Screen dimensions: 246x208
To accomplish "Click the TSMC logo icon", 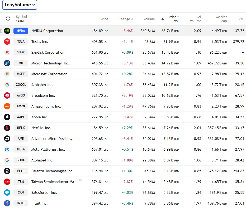I will [7, 182].
